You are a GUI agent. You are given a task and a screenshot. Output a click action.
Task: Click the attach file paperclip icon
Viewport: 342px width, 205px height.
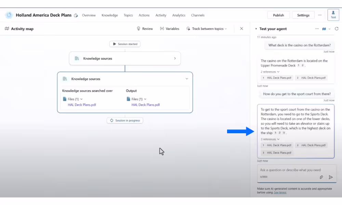321,177
